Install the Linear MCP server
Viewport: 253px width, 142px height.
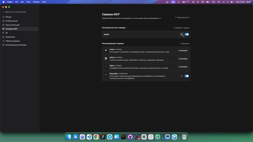point(183,50)
